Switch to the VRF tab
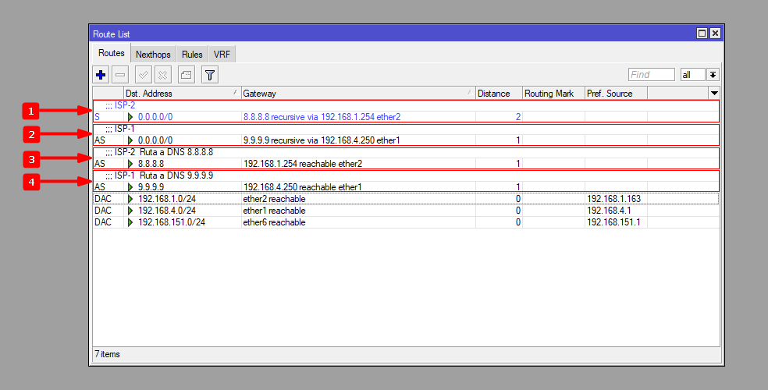The height and width of the screenshot is (390, 768). [x=223, y=55]
